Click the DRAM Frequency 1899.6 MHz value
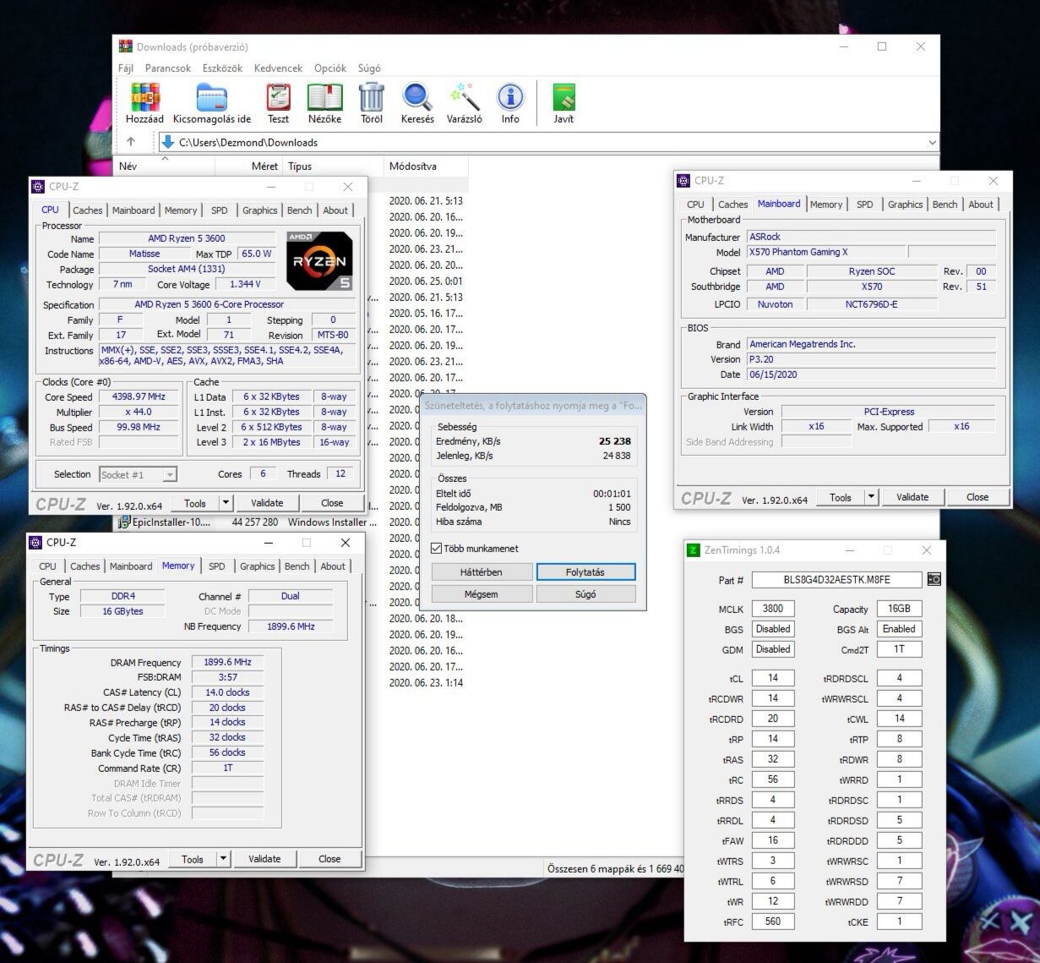 (227, 662)
